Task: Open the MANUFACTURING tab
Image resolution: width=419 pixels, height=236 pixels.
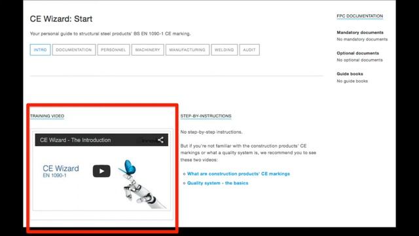Action: (187, 50)
